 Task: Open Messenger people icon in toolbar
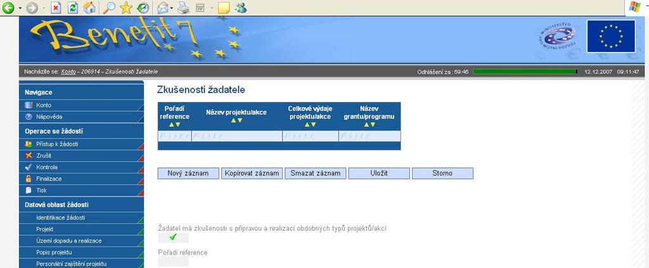[240, 8]
